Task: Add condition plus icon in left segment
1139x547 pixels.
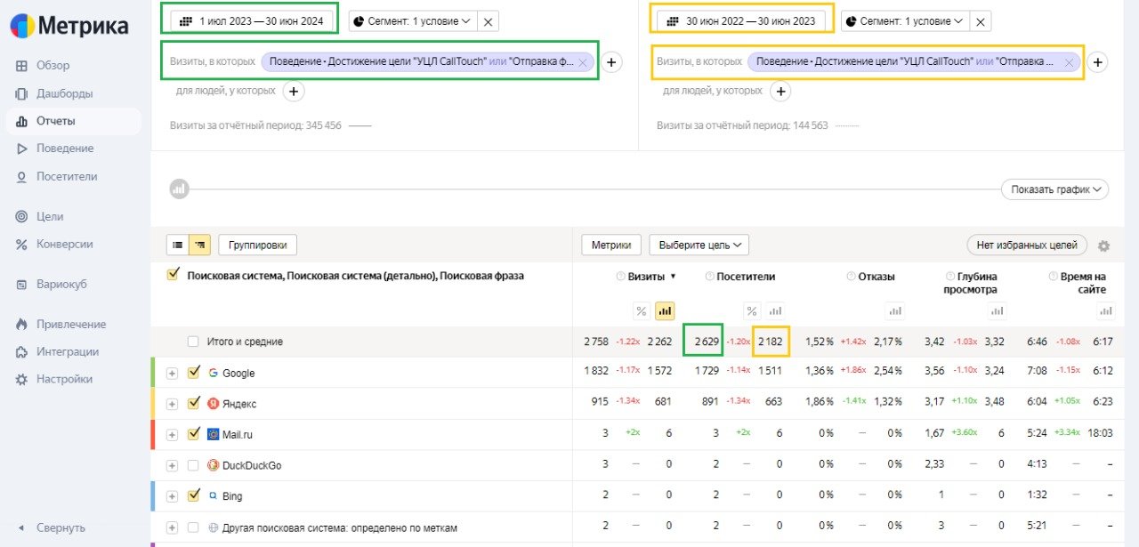Action: [x=610, y=62]
